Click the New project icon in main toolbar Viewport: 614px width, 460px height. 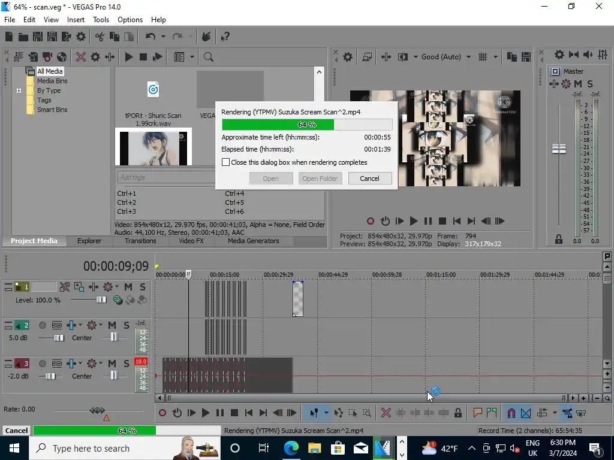pos(8,37)
